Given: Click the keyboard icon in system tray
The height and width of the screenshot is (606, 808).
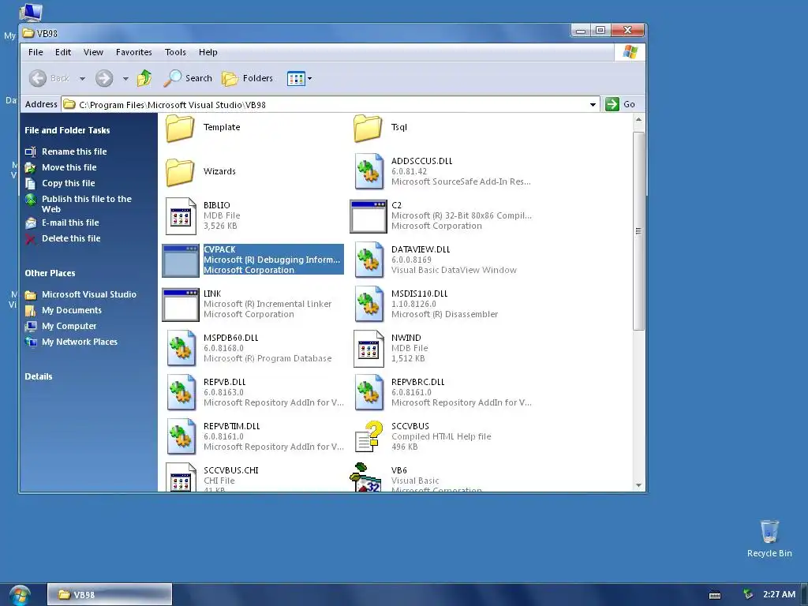Looking at the screenshot, I should (x=715, y=595).
